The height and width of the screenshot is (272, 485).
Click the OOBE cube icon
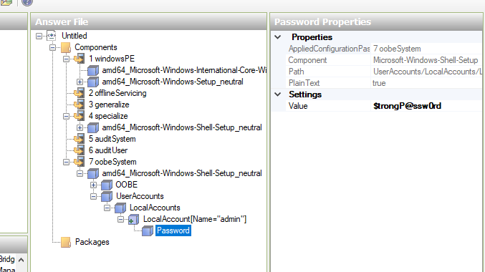(107, 185)
